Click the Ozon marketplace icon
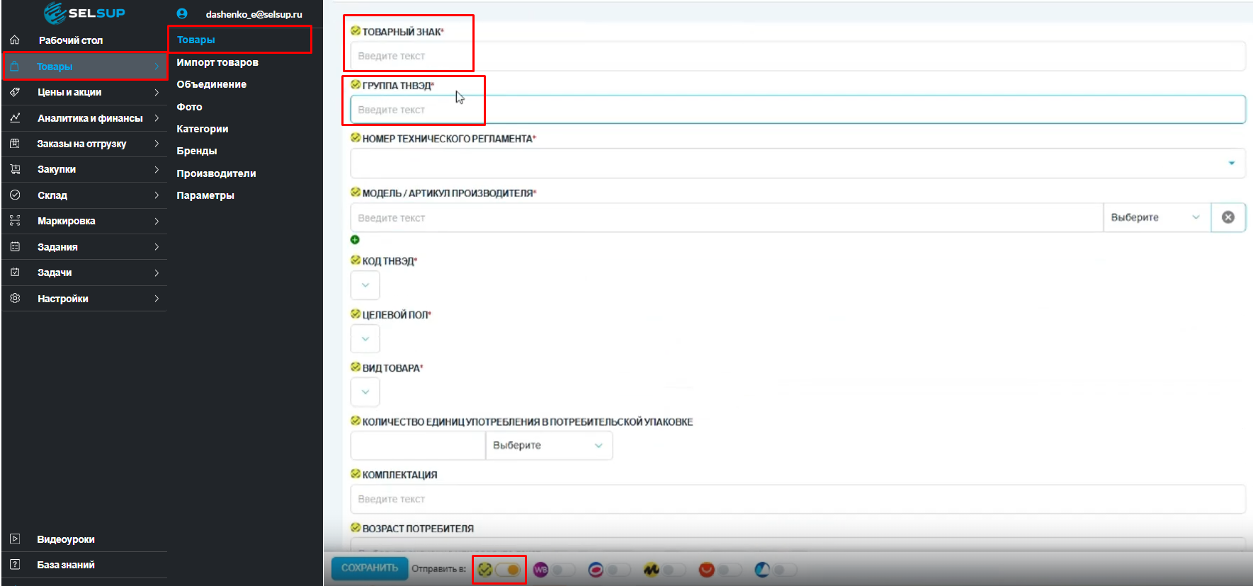 point(596,570)
